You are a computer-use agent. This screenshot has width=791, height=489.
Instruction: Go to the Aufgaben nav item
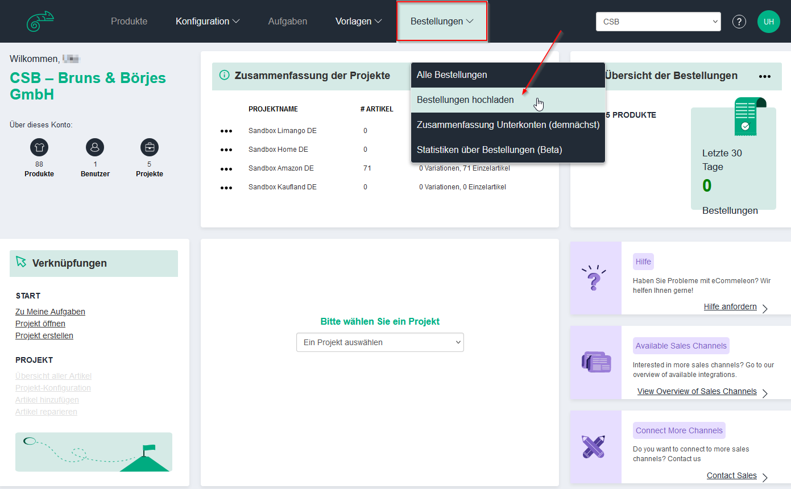[x=288, y=21]
